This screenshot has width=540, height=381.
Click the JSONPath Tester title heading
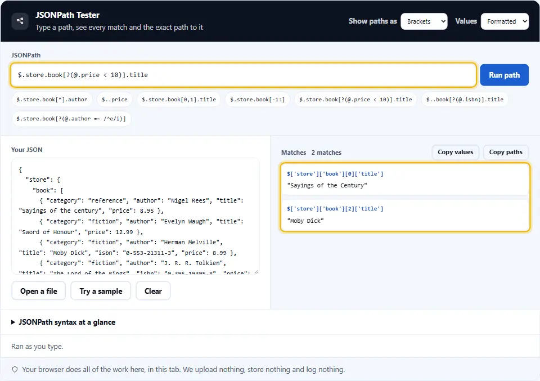click(x=67, y=15)
